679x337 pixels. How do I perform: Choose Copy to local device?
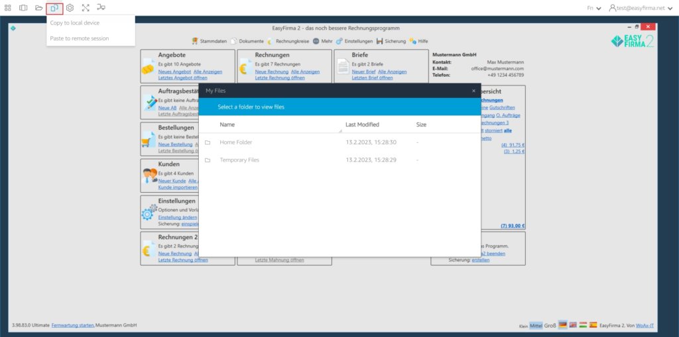[x=74, y=23]
